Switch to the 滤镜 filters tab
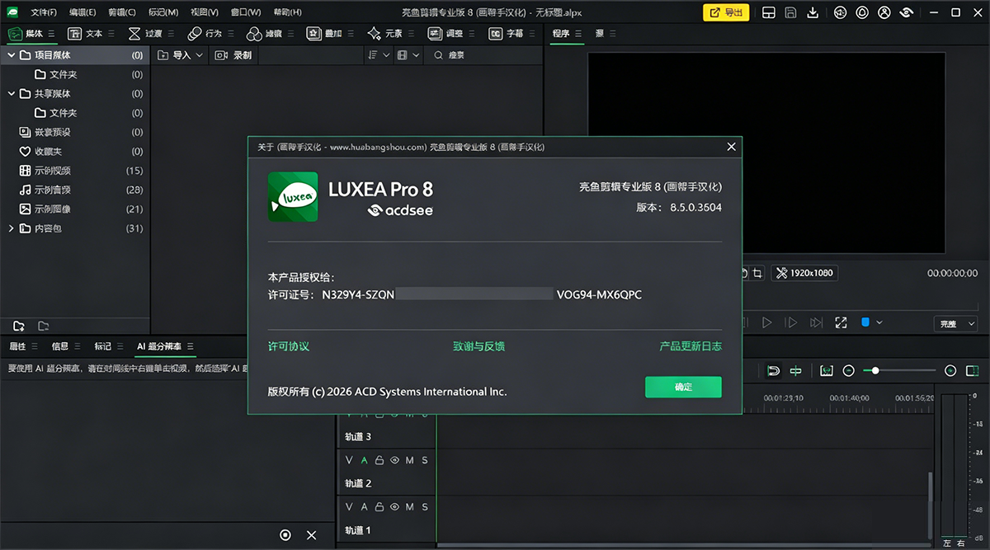This screenshot has height=550, width=990. [x=266, y=34]
